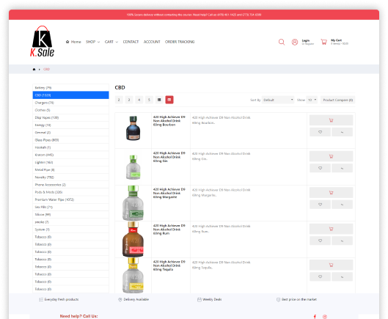Open the search magnifier icon in header
Viewport: 388px width, 319px height.
click(282, 42)
